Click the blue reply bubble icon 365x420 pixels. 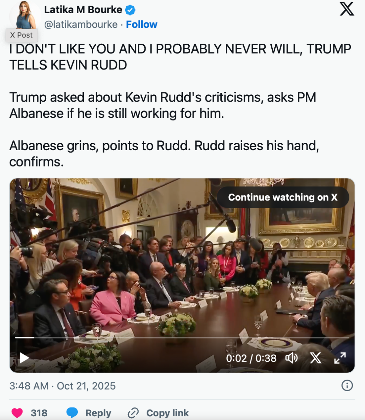tap(72, 413)
